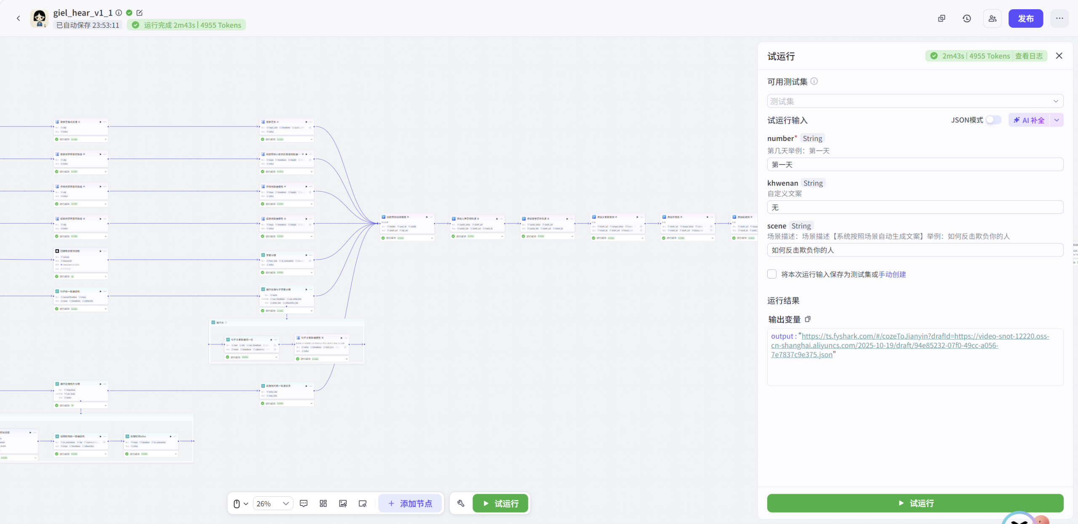The width and height of the screenshot is (1078, 524).
Task: Open the 26% zoom level dropdown
Action: pyautogui.click(x=273, y=503)
